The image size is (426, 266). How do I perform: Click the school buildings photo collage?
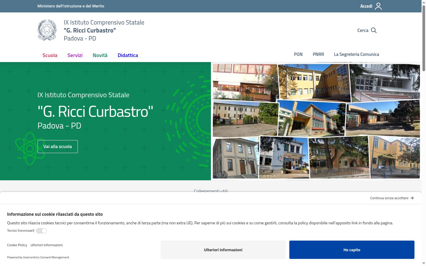click(316, 121)
